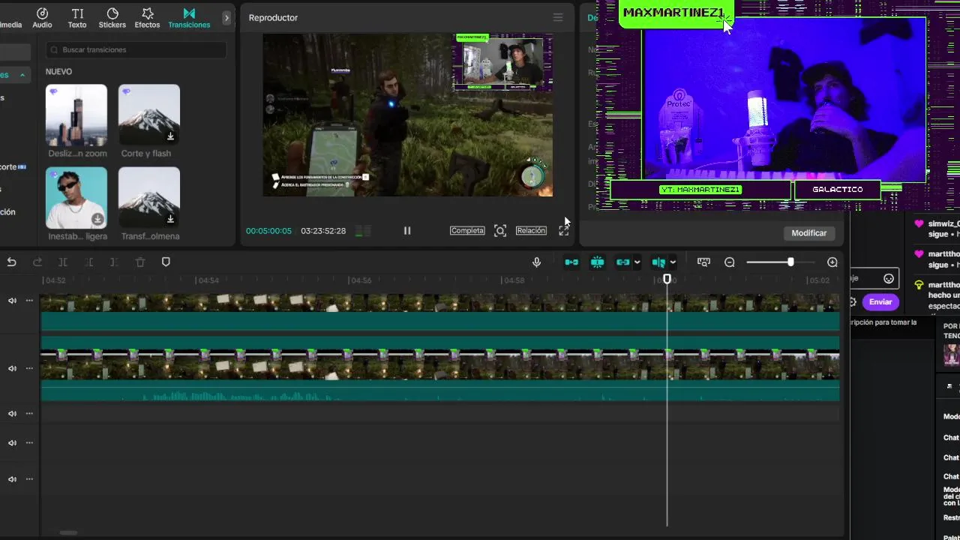Toggle preview axis button
Image resolution: width=960 pixels, height=540 pixels.
coord(658,262)
